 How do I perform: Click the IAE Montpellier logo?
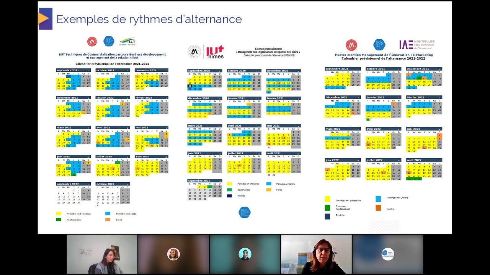(417, 44)
